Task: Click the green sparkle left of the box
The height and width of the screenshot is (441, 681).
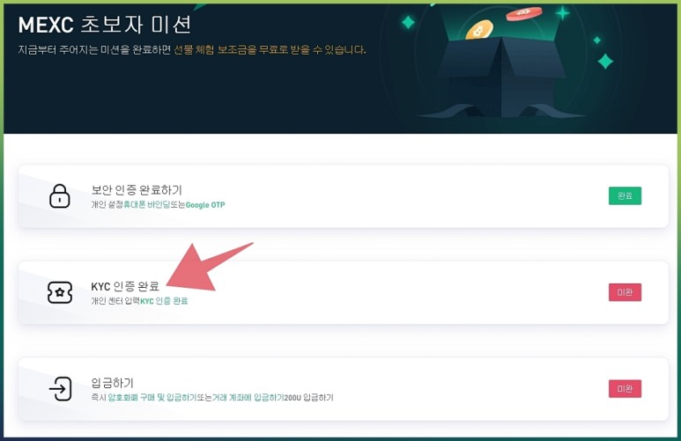Action: tap(408, 22)
